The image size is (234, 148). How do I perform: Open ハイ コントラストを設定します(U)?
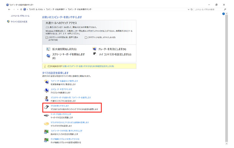pos(115,55)
